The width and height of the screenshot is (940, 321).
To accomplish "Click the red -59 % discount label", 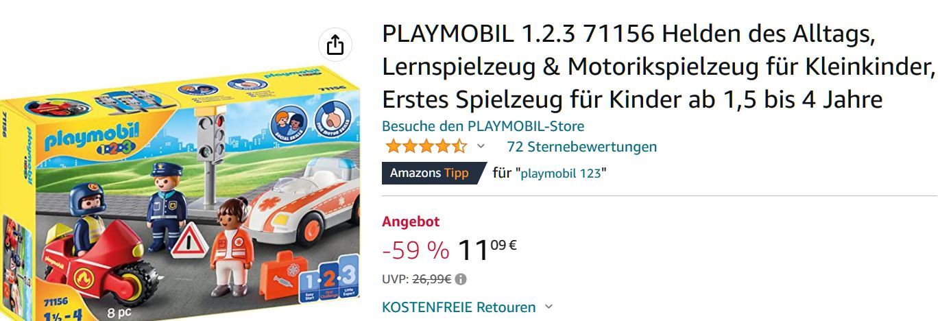I will pos(415,251).
